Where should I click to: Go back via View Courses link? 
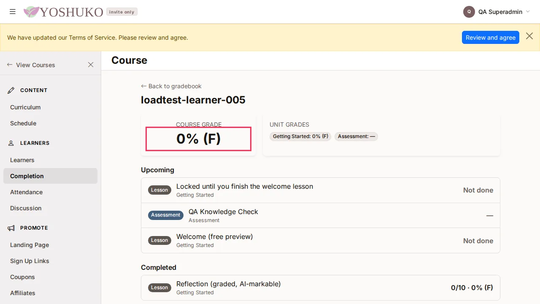point(31,65)
